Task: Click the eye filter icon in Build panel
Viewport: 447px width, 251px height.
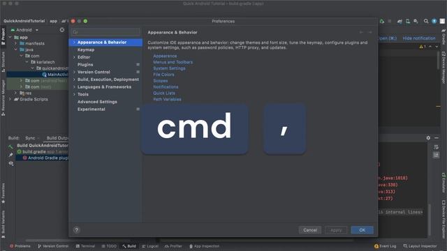Action: coord(11,163)
